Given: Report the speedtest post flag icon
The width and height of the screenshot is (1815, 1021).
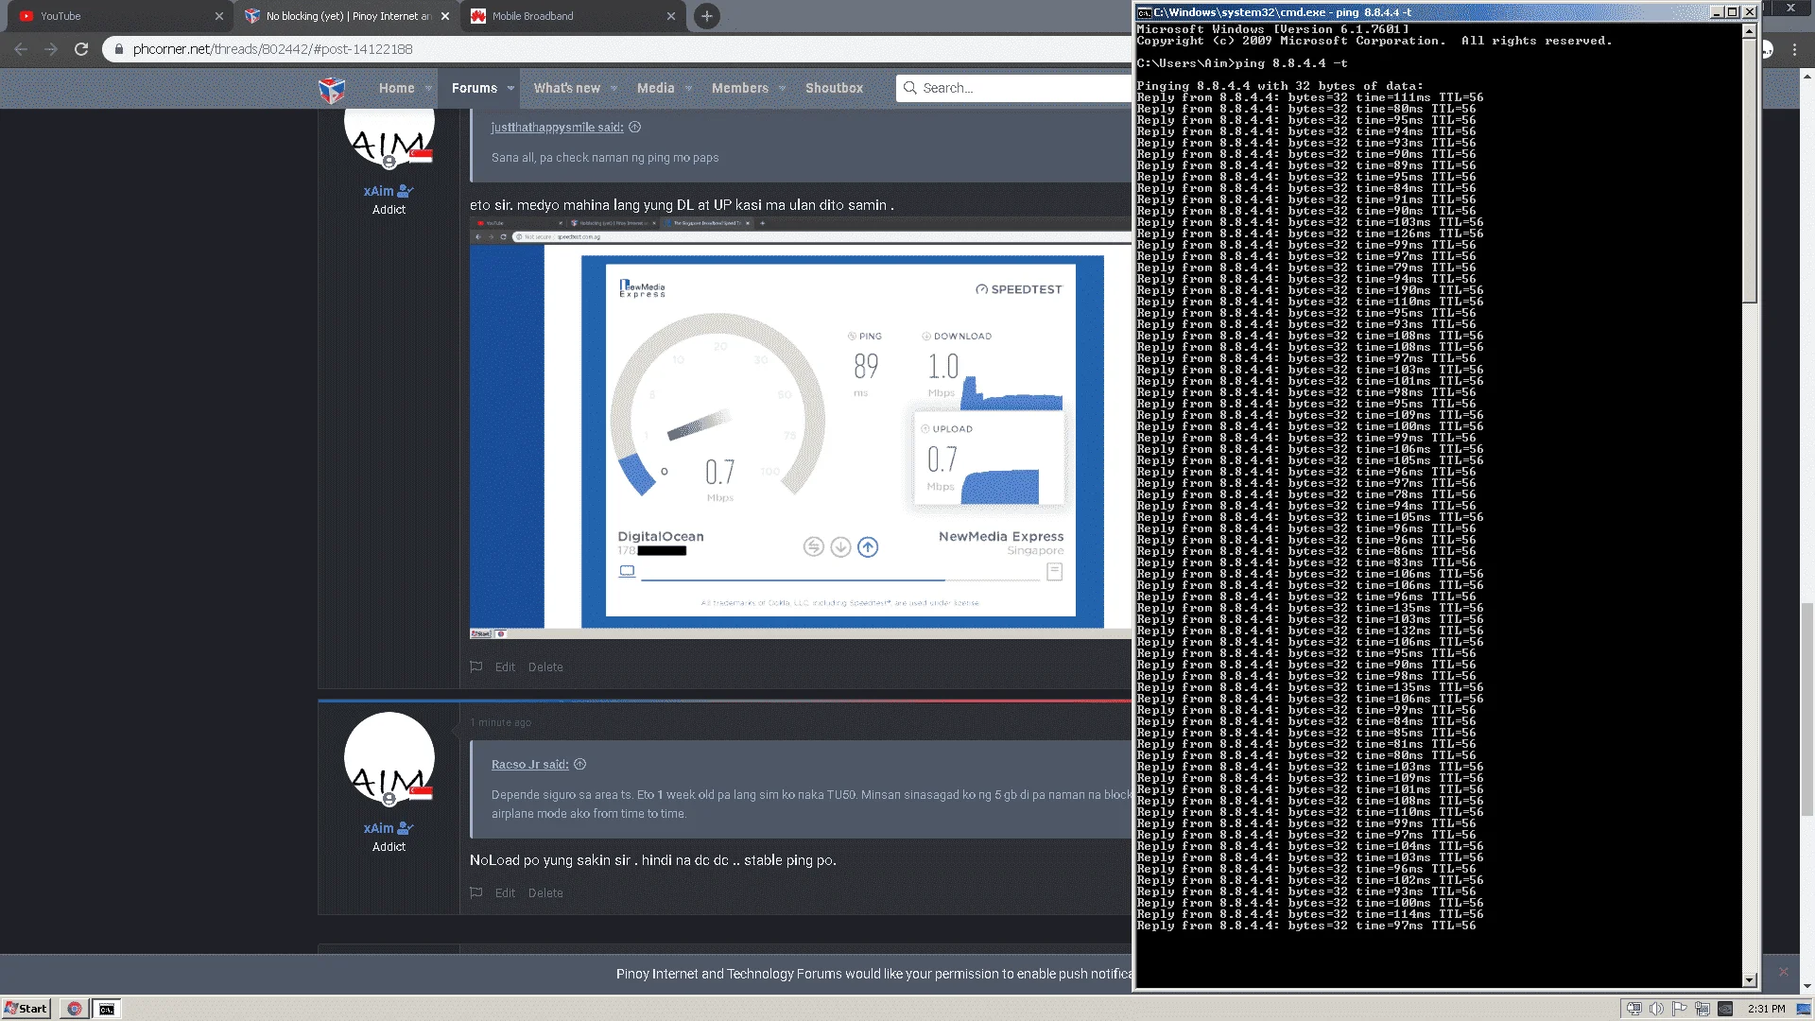Looking at the screenshot, I should [476, 666].
